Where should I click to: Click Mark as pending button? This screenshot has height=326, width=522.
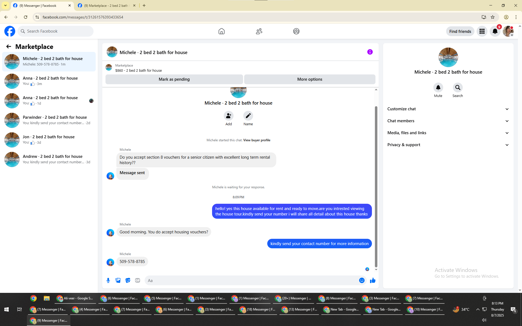point(174,79)
